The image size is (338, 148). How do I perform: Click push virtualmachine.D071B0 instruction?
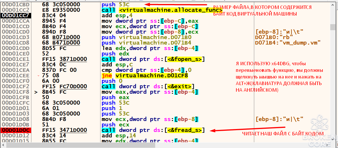[x=147, y=37]
